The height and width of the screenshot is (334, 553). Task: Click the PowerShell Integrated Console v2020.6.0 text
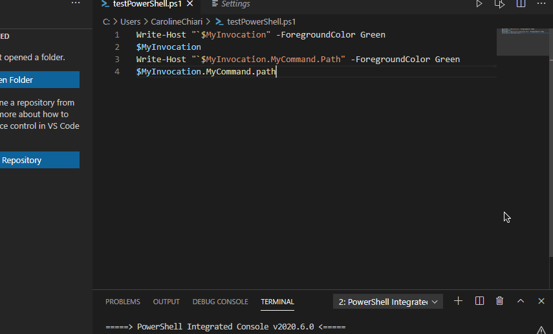pos(226,327)
